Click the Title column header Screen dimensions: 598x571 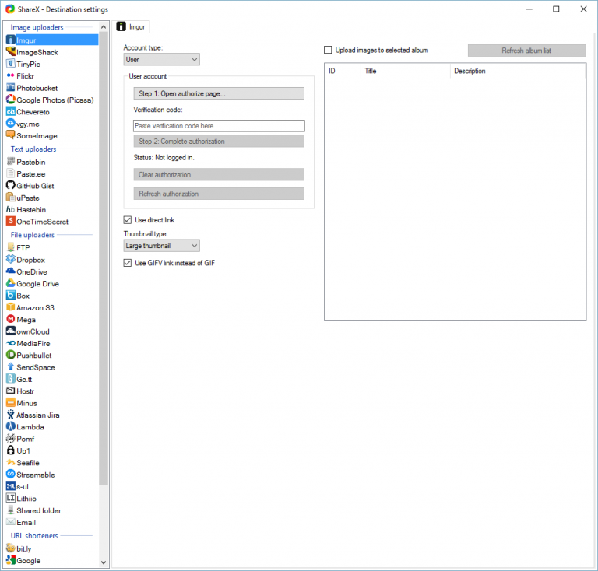coord(406,71)
